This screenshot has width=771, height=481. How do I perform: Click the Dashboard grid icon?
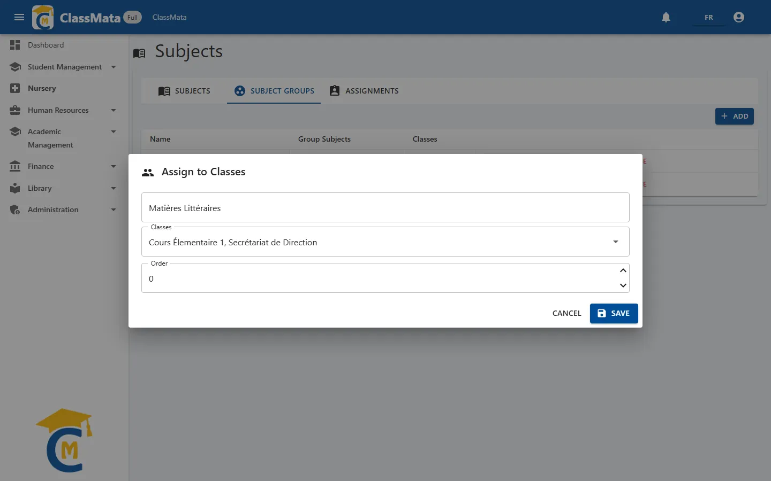click(15, 45)
